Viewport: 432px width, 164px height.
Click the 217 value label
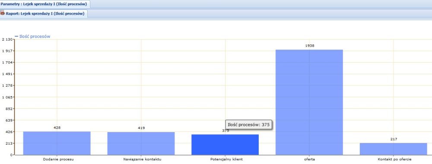pyautogui.click(x=394, y=139)
